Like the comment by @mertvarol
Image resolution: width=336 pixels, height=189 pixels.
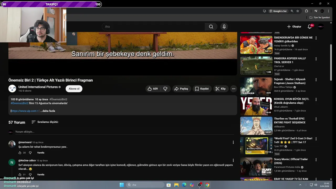coord(20,153)
